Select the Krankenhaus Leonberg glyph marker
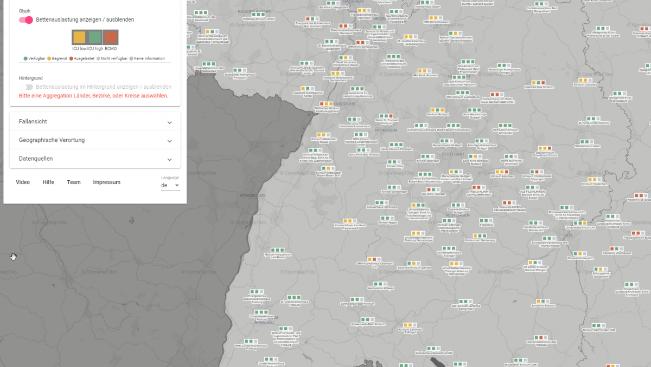 tap(422, 124)
